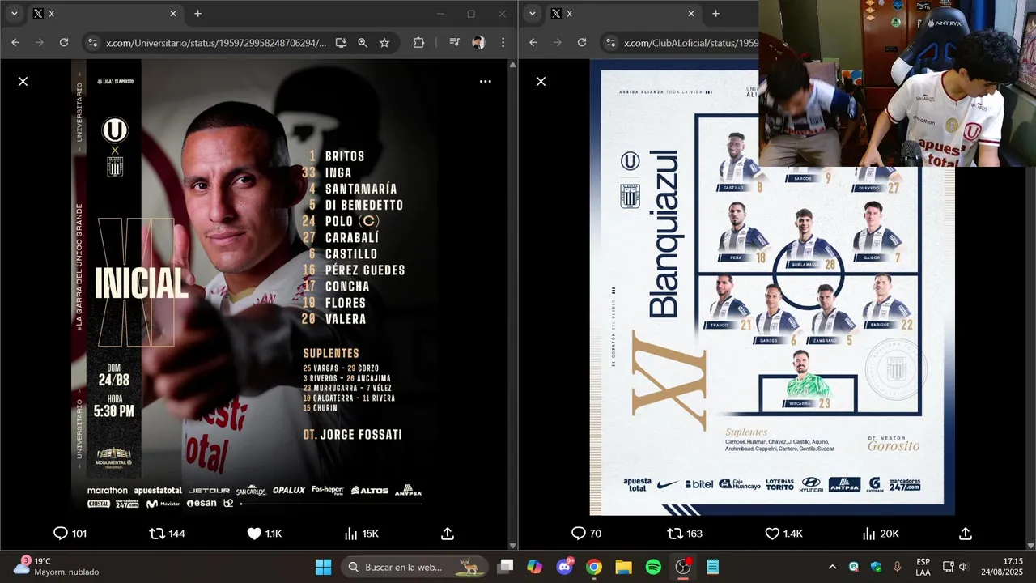Expand tab search dropdown in left window
1036x583 pixels.
[14, 13]
